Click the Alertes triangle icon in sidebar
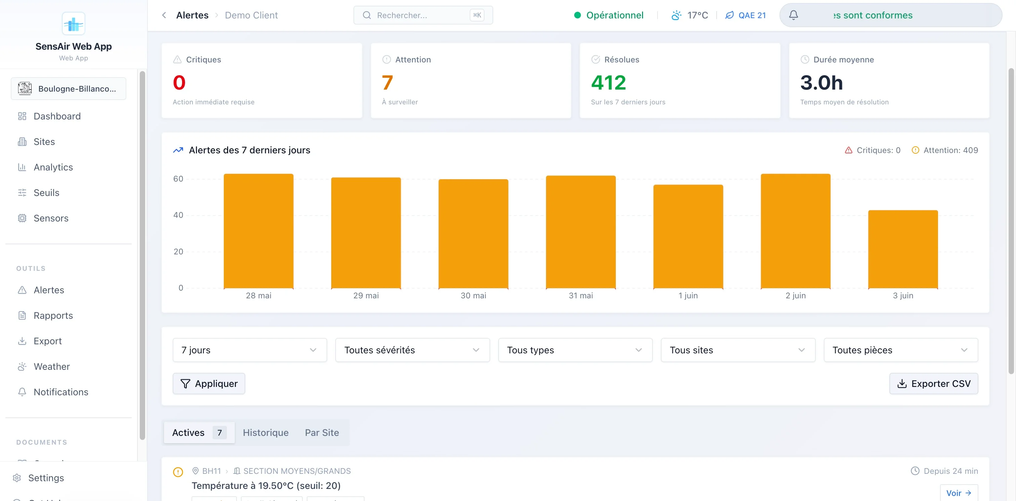1016x501 pixels. tap(22, 290)
